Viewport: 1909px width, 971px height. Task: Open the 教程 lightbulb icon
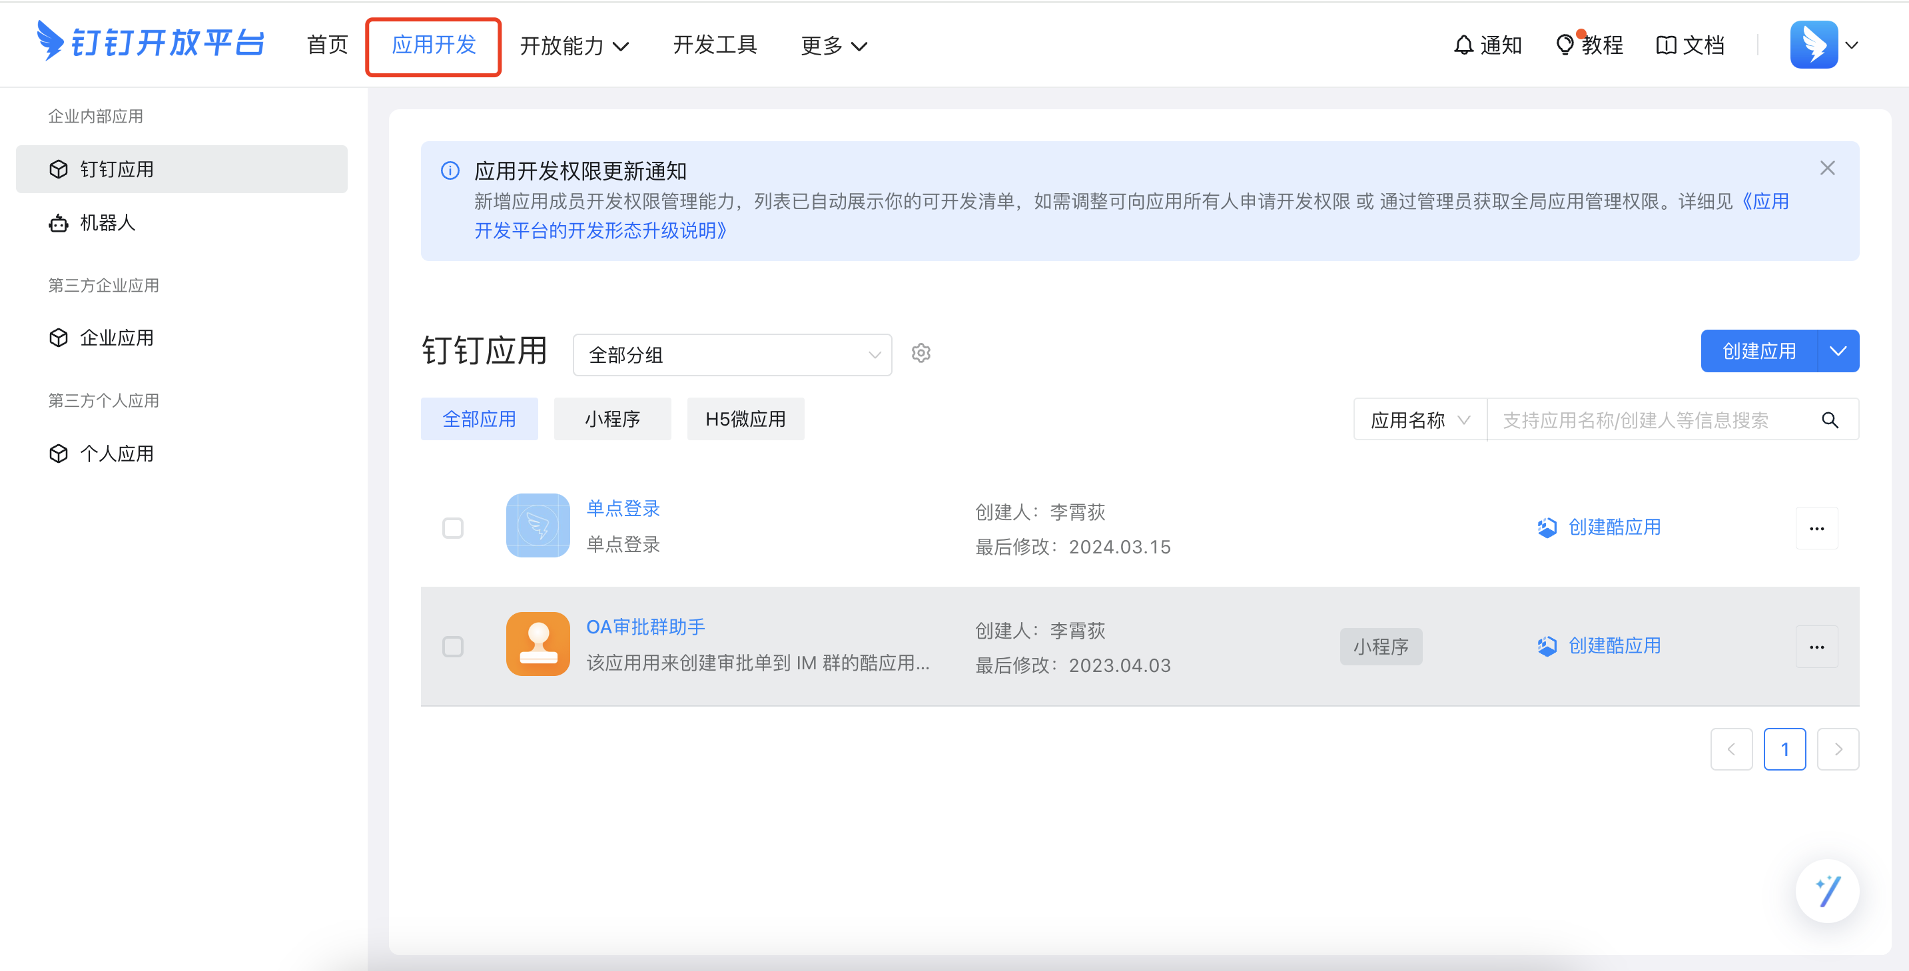point(1565,45)
